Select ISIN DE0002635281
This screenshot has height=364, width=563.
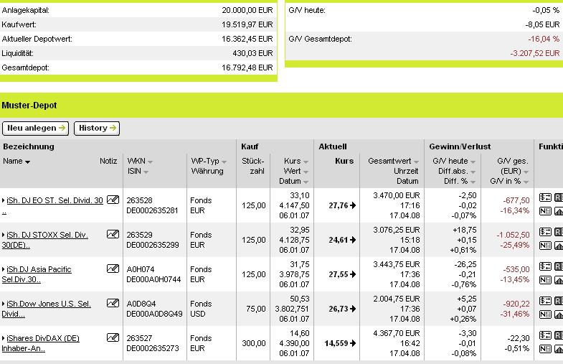coord(152,210)
